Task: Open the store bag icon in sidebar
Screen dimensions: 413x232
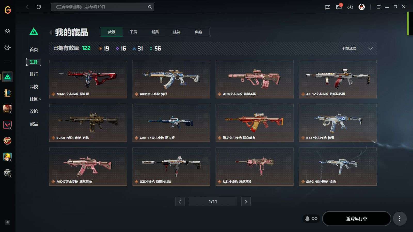Action: (7, 32)
